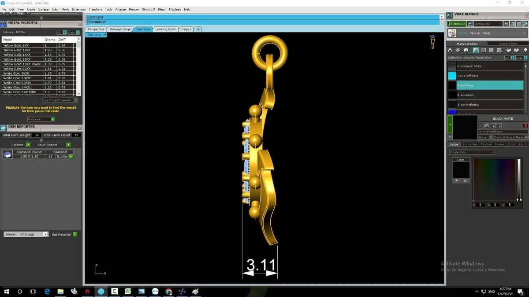Select the White Gold:10KW row

tap(39, 83)
